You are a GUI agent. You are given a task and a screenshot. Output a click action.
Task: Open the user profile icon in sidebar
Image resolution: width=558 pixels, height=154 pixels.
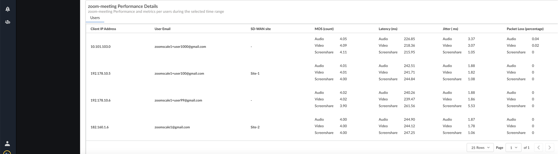[8, 144]
